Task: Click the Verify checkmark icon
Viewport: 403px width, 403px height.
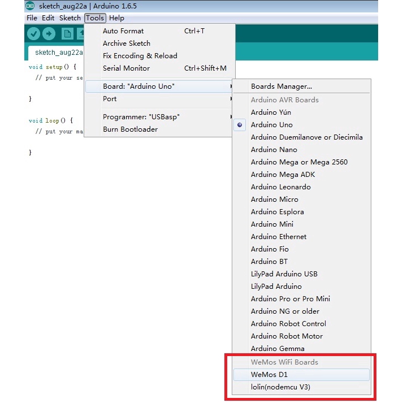Action: [x=33, y=34]
